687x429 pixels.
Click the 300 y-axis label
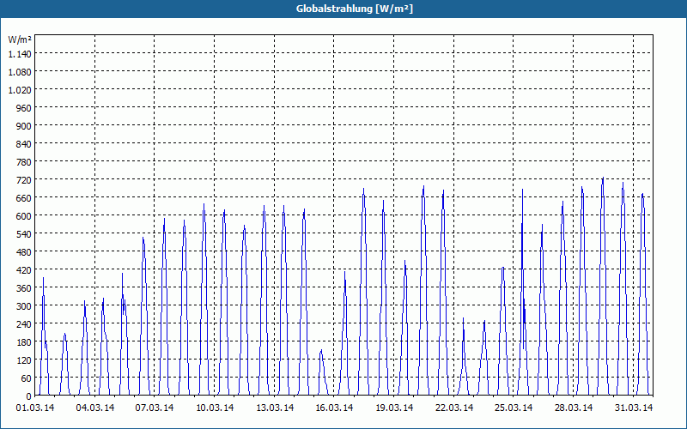24,306
